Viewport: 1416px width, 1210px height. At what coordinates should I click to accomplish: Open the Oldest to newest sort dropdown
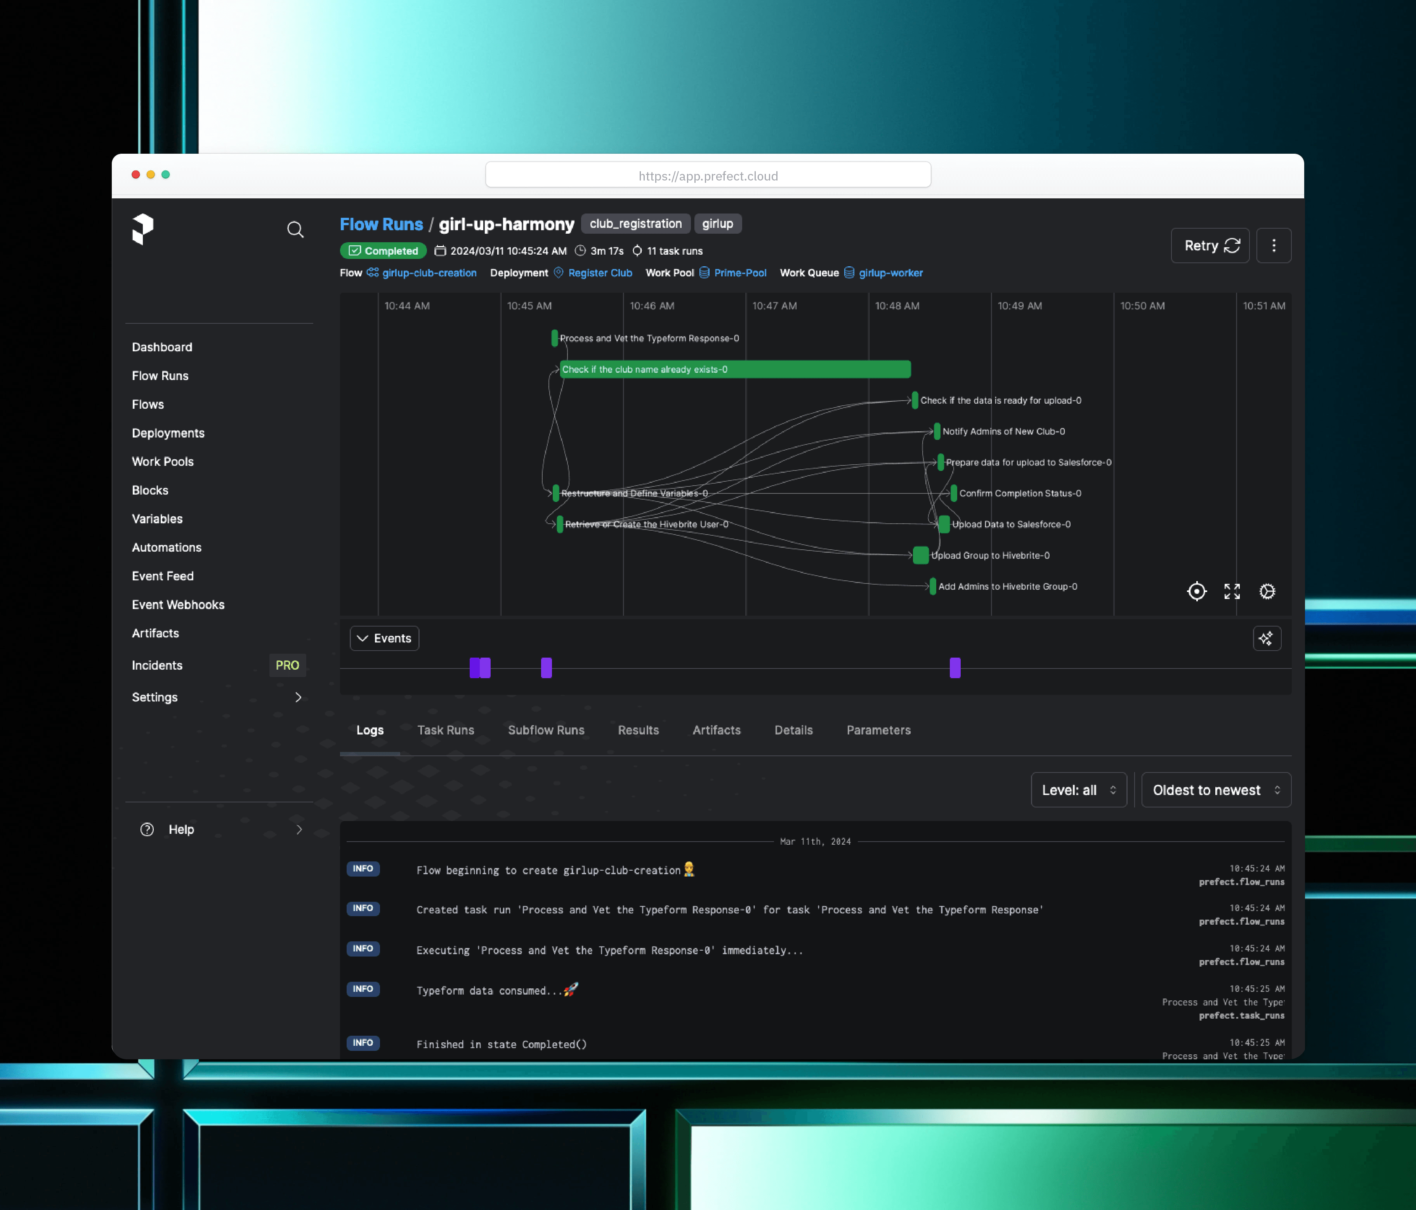coord(1216,790)
